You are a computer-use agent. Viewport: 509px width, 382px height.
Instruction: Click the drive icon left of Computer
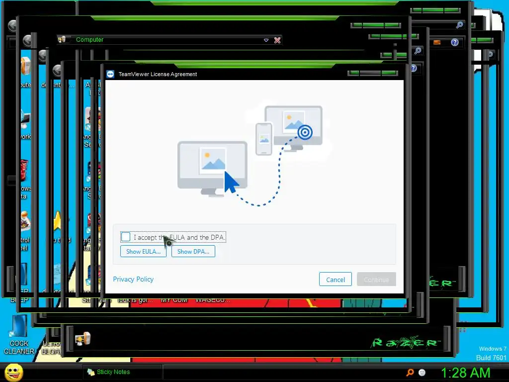click(62, 40)
